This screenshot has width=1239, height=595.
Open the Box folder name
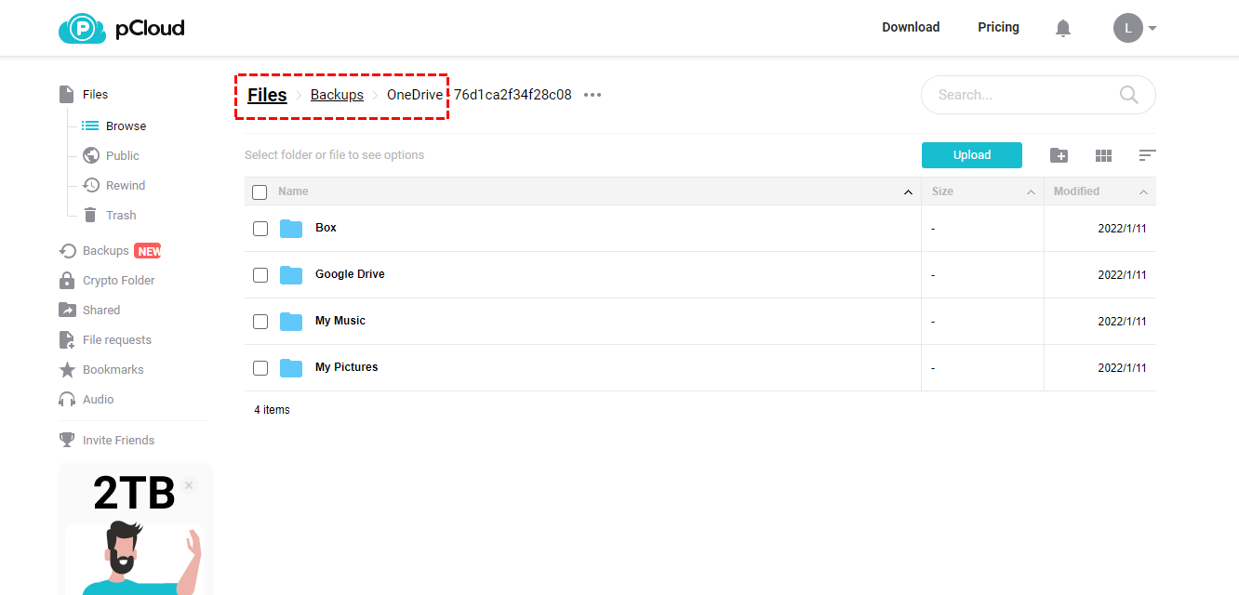[x=326, y=228]
